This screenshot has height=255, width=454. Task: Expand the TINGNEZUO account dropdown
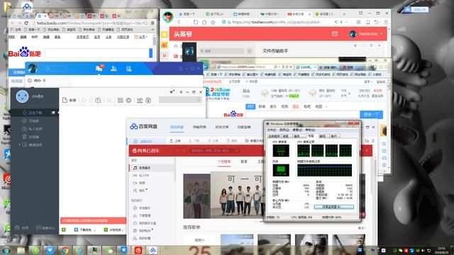click(381, 34)
